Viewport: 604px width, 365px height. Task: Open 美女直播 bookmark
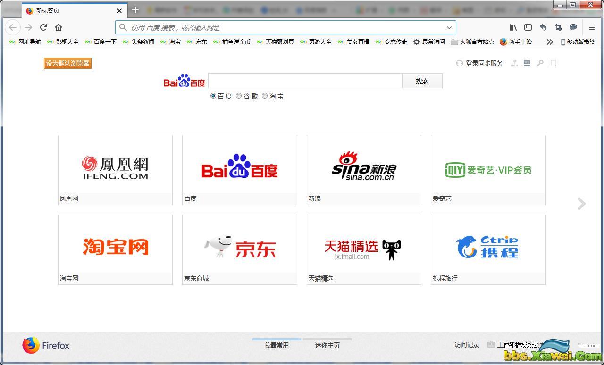(x=354, y=42)
